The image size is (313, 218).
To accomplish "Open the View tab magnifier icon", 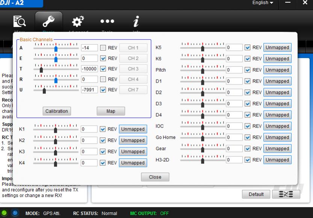I will pyautogui.click(x=20, y=21).
